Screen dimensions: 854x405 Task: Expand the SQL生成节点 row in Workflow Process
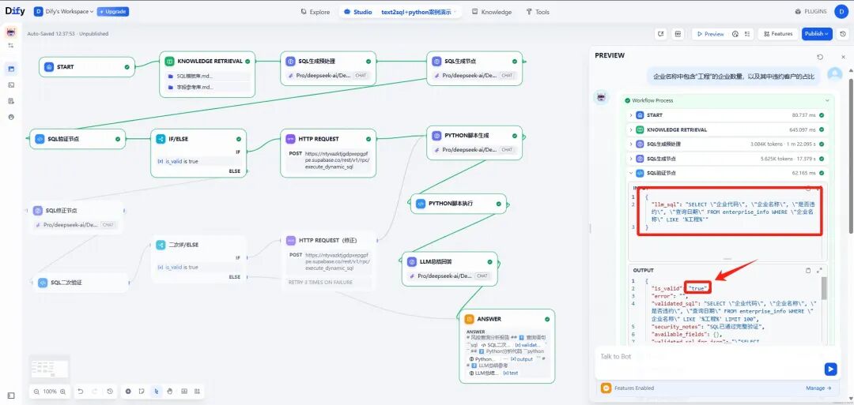[x=727, y=159]
